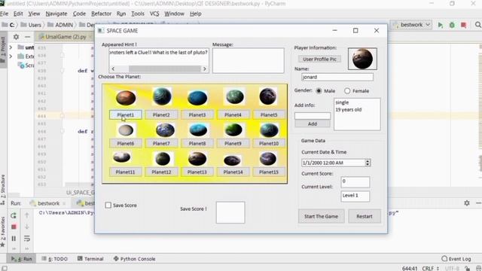Click the Planet15 button

269,172
